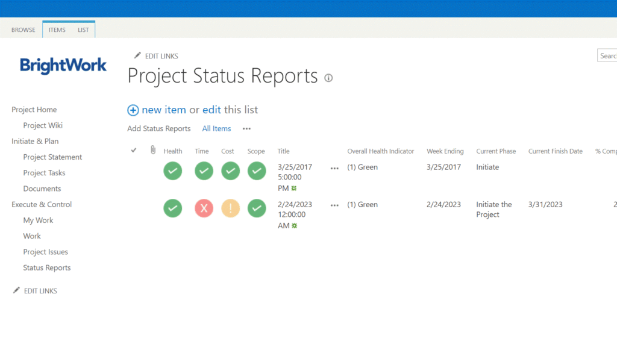Select the All Items view
This screenshot has width=617, height=347.
[216, 128]
